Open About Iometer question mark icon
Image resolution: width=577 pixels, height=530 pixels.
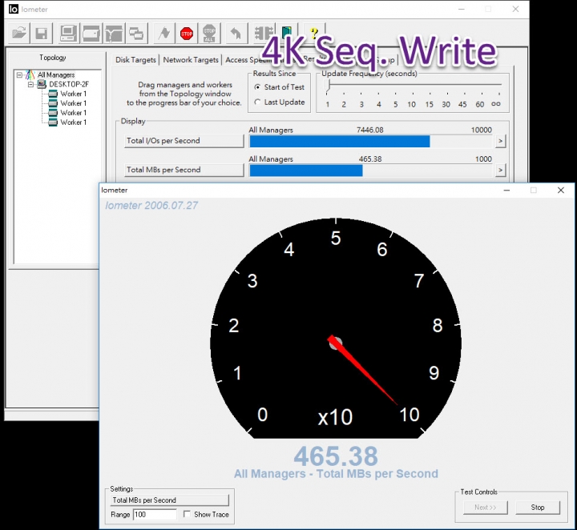tap(314, 34)
